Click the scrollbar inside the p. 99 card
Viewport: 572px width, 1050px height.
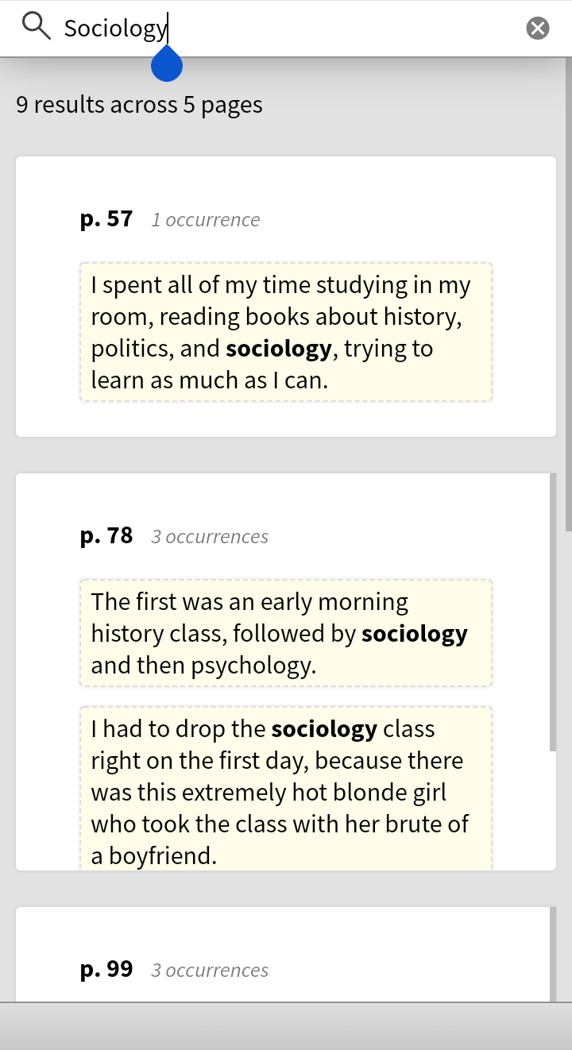pos(553,954)
